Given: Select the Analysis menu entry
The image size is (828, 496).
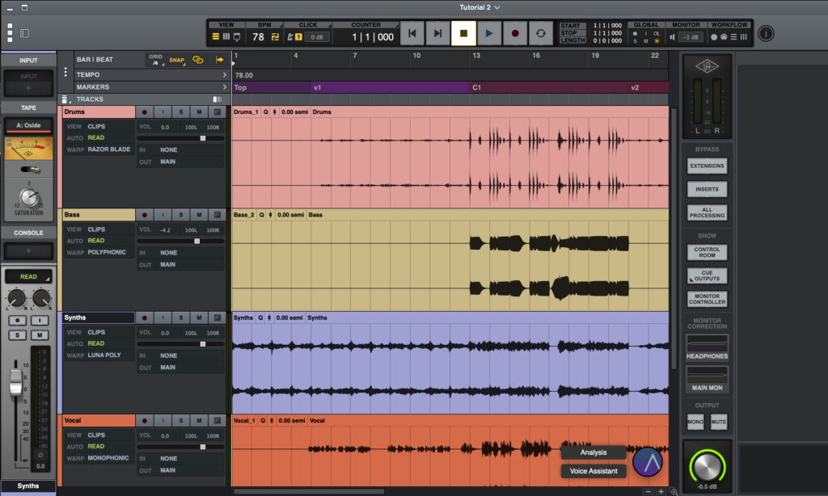Looking at the screenshot, I should pyautogui.click(x=594, y=452).
